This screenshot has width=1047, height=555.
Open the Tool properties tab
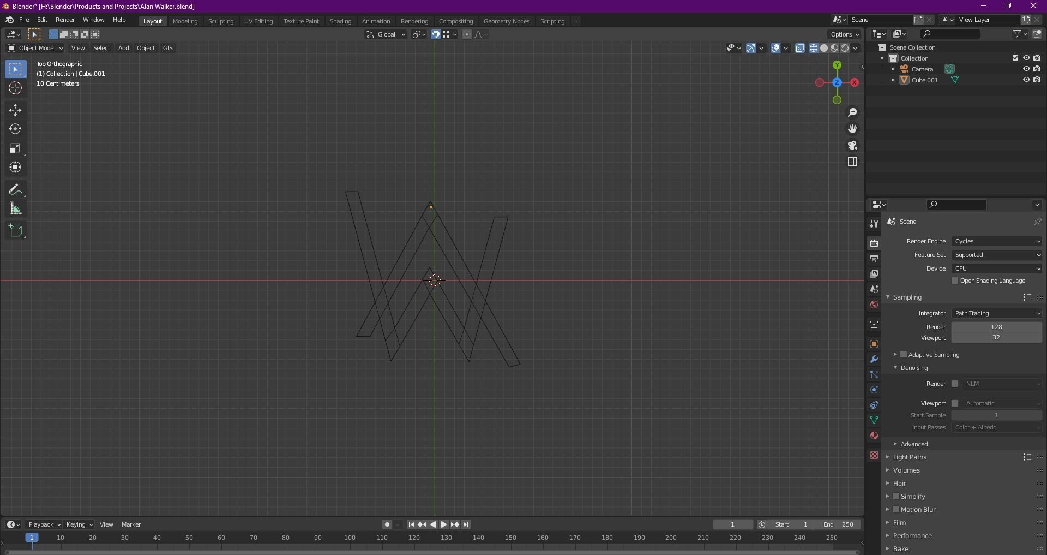tap(874, 223)
